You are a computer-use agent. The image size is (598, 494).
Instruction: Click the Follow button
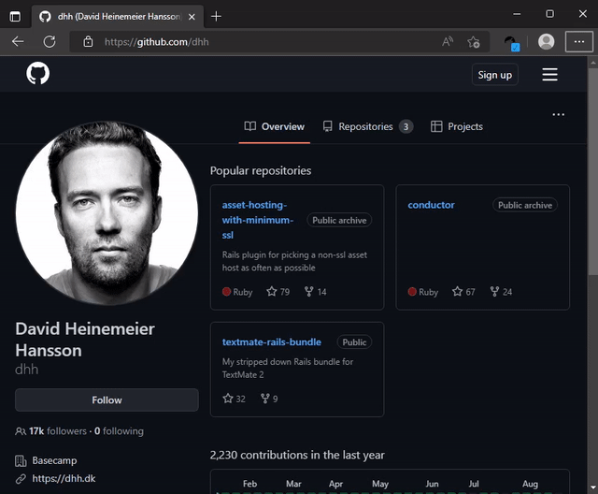(x=107, y=400)
